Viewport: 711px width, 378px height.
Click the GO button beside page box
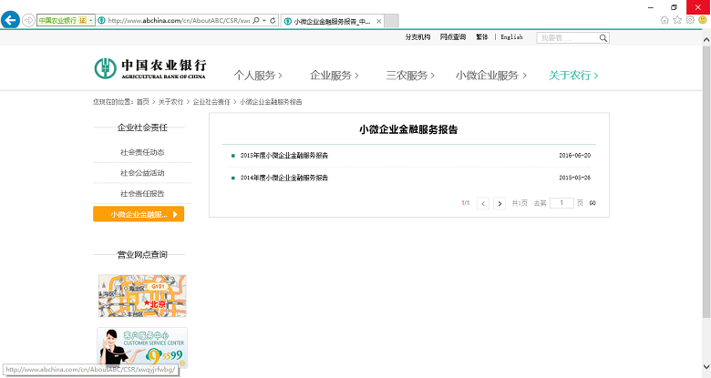point(592,203)
